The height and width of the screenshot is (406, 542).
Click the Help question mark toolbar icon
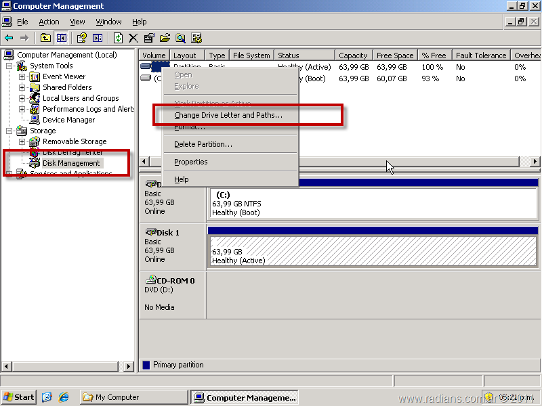point(81,38)
